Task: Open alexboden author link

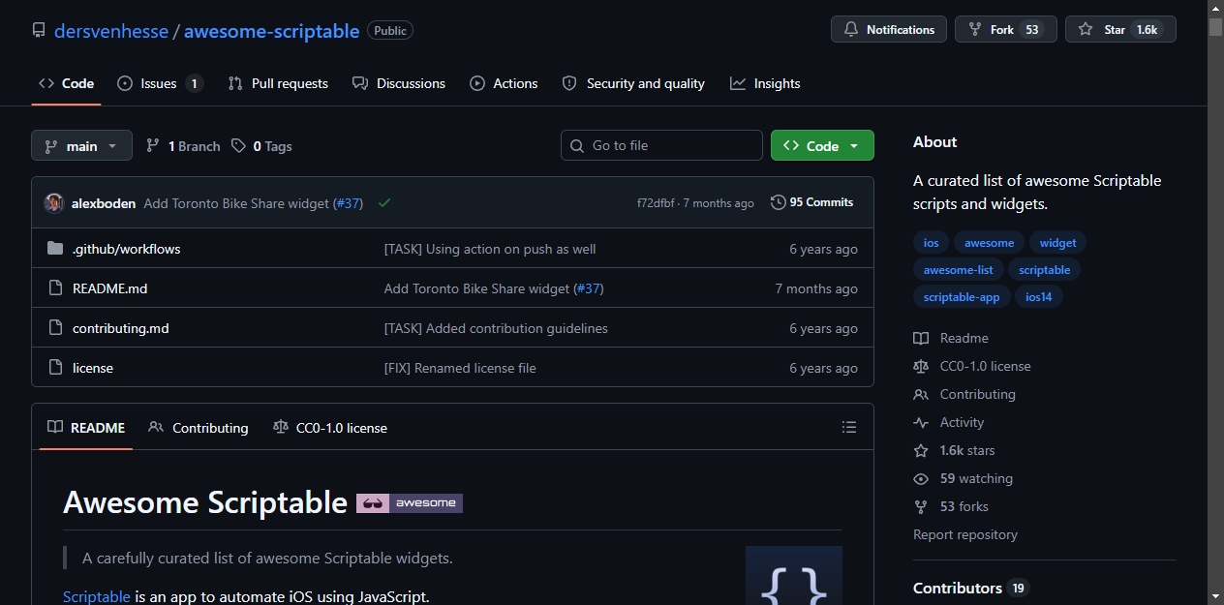Action: coord(104,203)
